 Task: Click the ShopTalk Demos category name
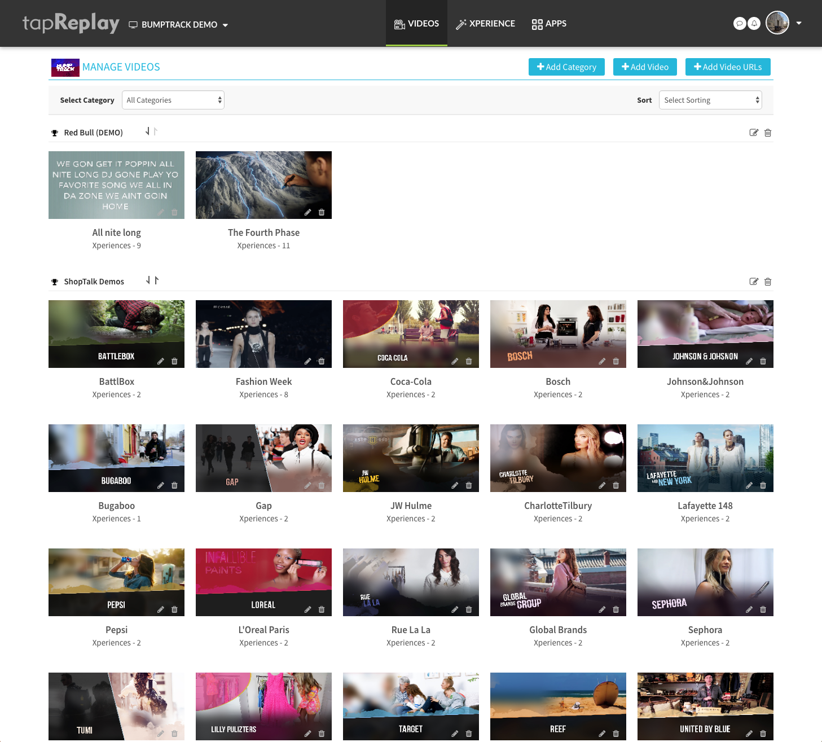tap(94, 282)
